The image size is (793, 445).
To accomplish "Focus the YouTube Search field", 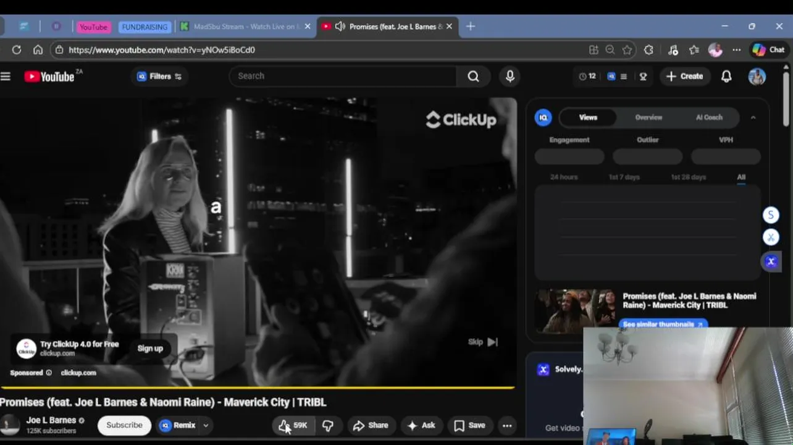I will pos(343,76).
